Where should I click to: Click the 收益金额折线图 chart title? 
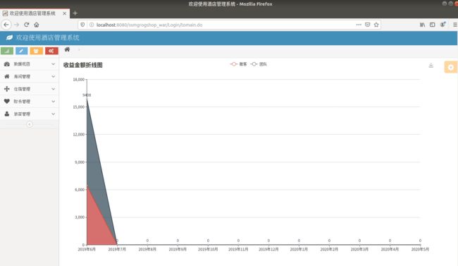coord(83,65)
